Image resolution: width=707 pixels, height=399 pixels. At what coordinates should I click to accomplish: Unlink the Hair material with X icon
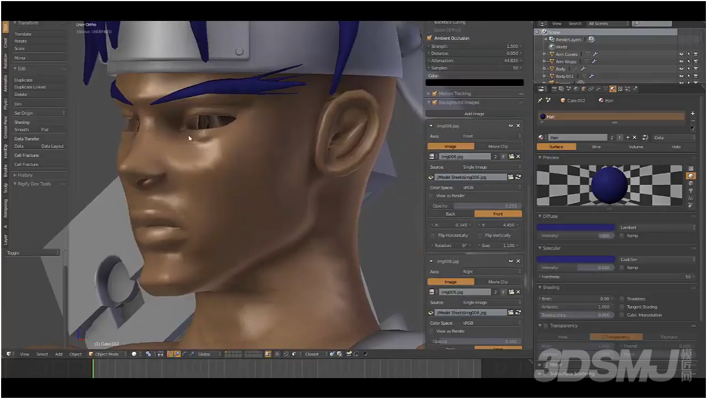tap(634, 137)
